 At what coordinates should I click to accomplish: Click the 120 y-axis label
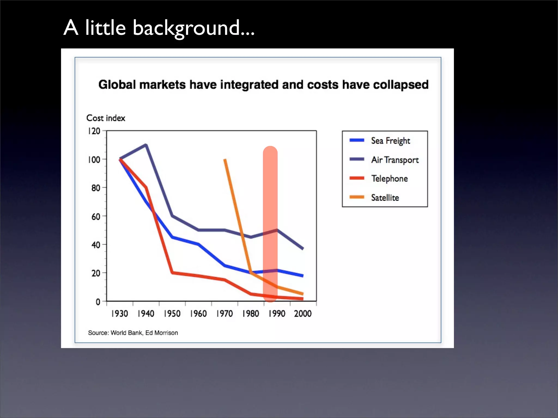pyautogui.click(x=94, y=131)
